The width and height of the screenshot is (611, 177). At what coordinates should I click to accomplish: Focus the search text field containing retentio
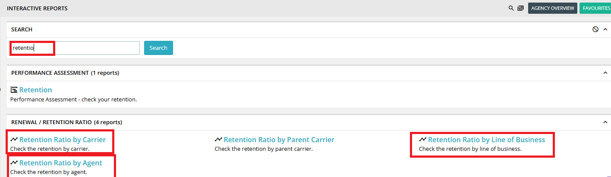(x=75, y=48)
